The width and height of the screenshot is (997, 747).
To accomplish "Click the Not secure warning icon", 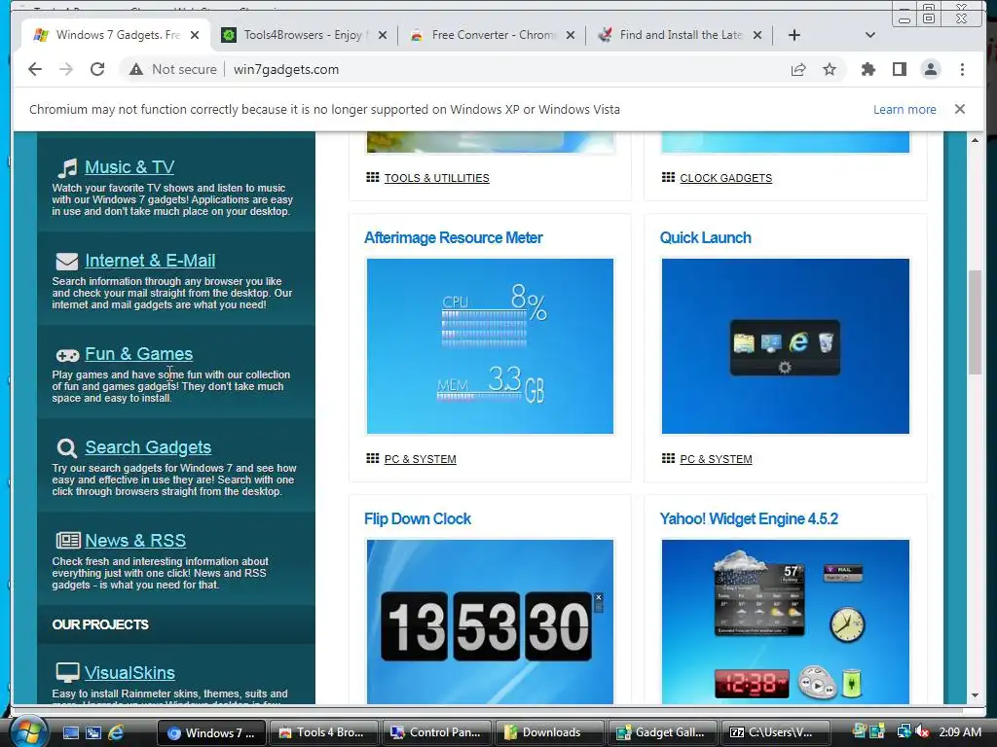I will point(136,69).
